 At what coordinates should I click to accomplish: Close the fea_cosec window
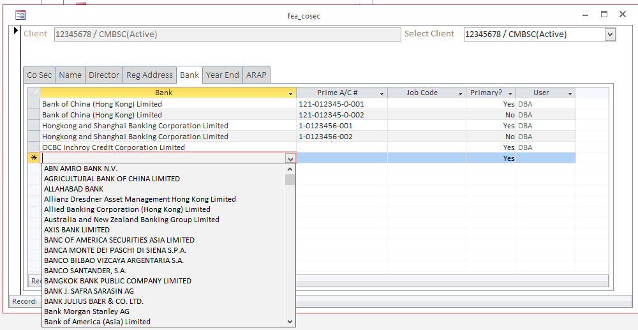point(623,14)
